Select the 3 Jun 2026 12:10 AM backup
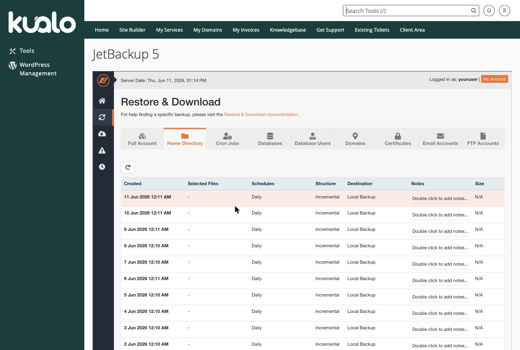Image resolution: width=520 pixels, height=350 pixels. pos(313,329)
